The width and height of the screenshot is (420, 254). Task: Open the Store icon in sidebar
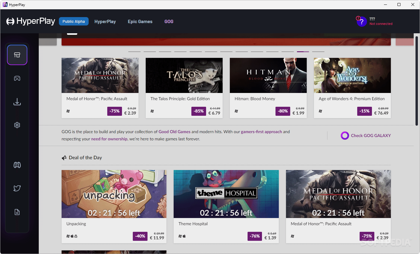point(17,55)
